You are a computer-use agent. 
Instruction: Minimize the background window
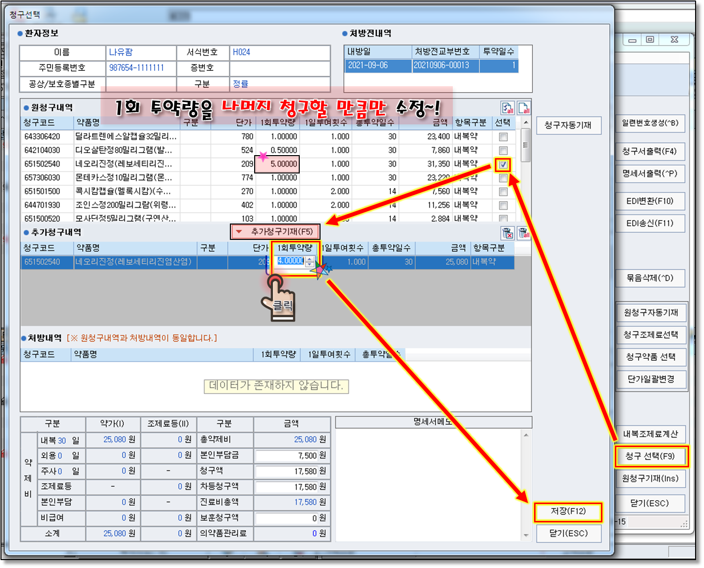[632, 40]
